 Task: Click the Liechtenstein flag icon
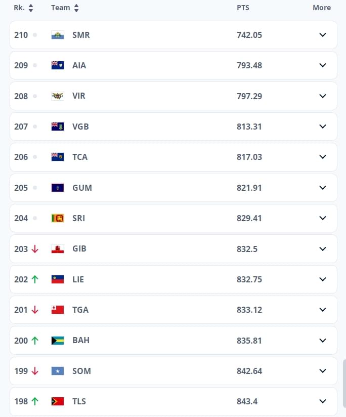point(57,279)
